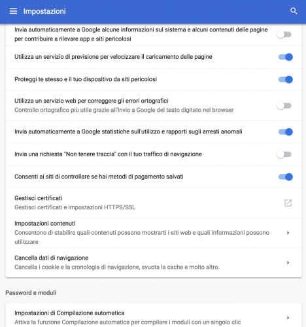Open the Gestisci certificati external link icon
The image size is (306, 327).
pyautogui.click(x=288, y=203)
